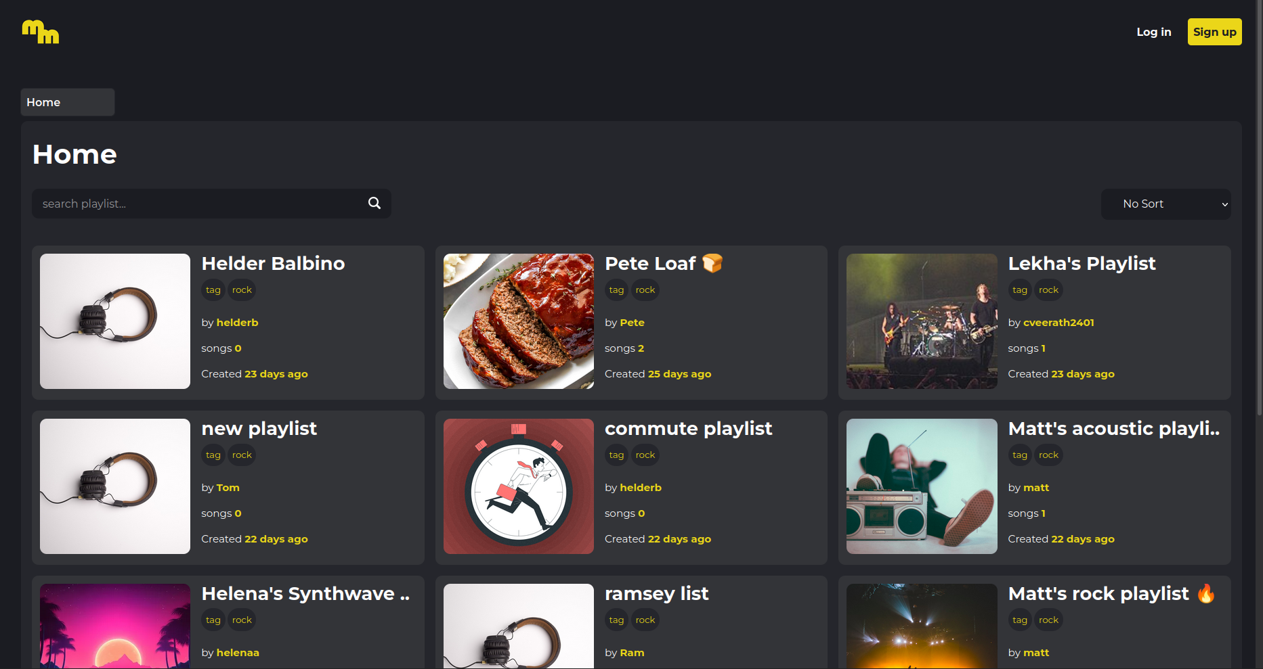This screenshot has height=669, width=1263.
Task: Open the ramsey list playlist title
Action: tap(656, 593)
